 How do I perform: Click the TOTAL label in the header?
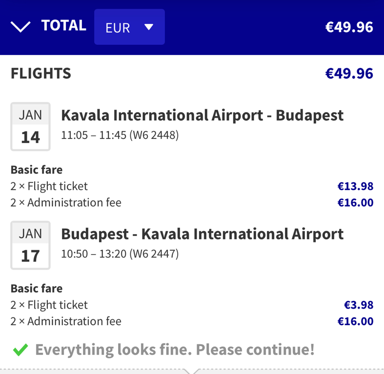63,25
